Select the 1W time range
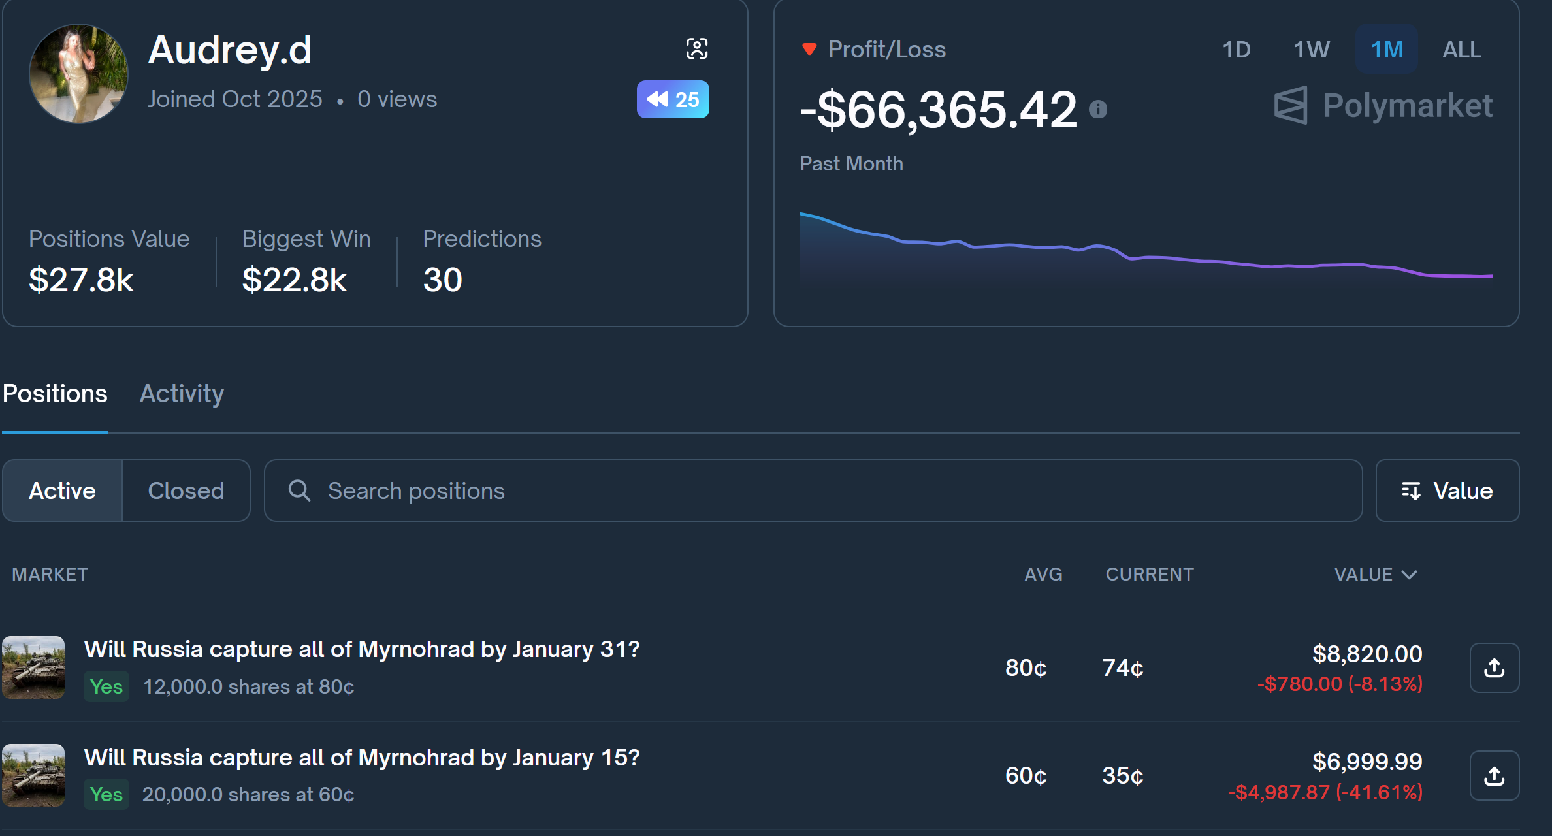 (1311, 50)
